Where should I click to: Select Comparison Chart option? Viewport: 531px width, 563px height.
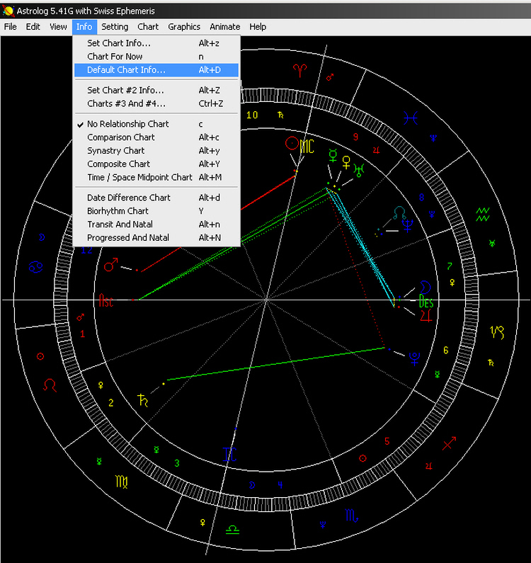point(156,137)
